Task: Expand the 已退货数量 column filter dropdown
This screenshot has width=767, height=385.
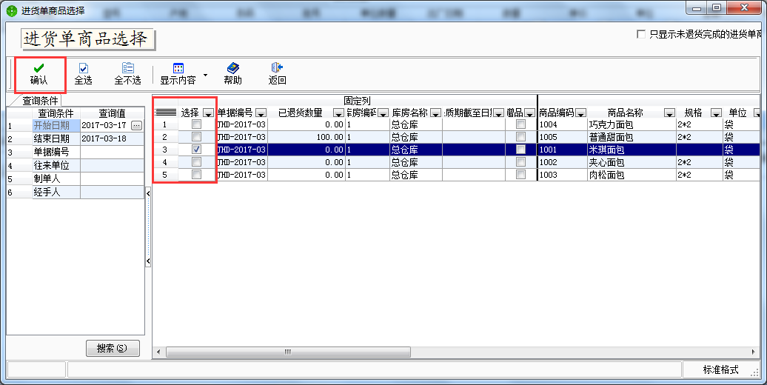Action: 338,113
